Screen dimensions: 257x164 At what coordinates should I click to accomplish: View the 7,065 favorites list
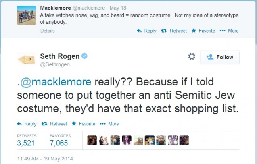click(59, 143)
